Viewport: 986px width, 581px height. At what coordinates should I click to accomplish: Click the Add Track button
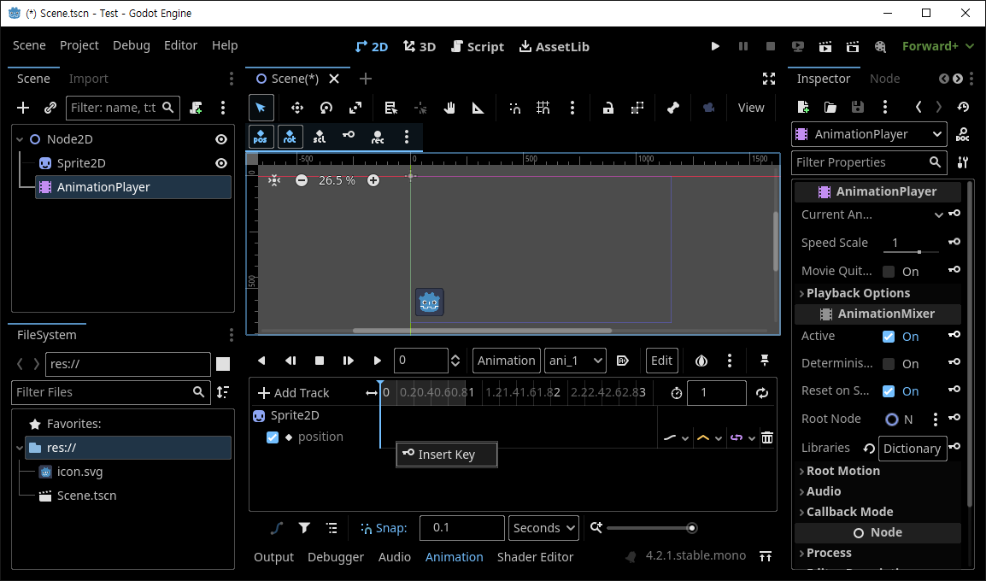(294, 393)
